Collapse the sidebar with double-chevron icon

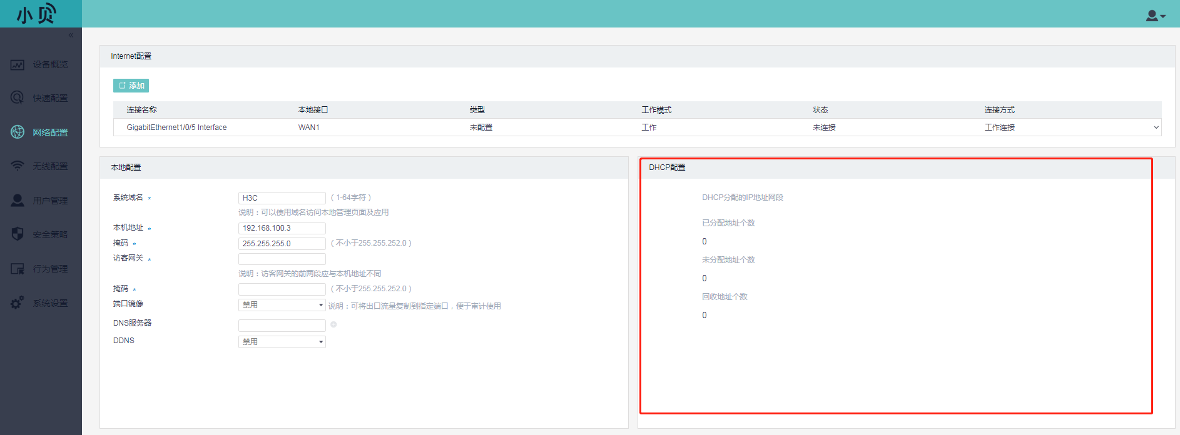tap(71, 35)
